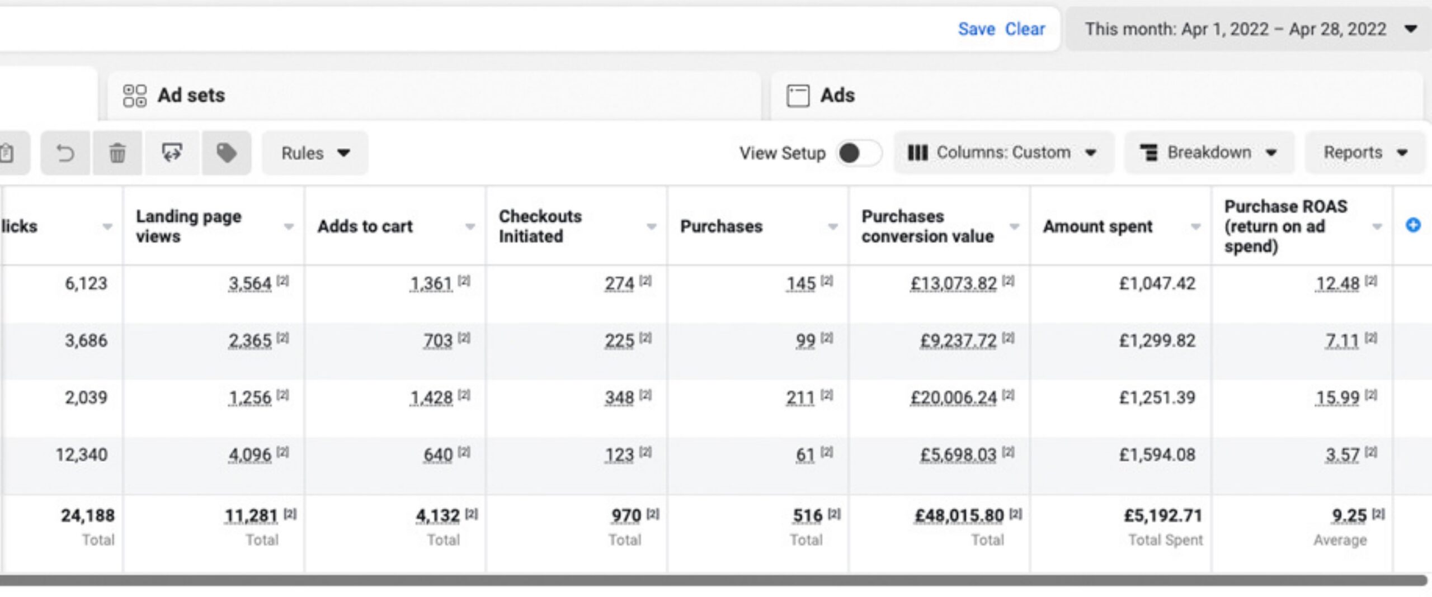The image size is (1432, 597).
Task: Sort by Amount spent column arrow
Action: click(x=1195, y=226)
